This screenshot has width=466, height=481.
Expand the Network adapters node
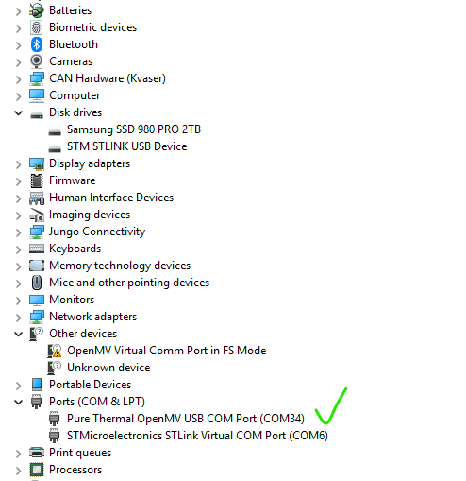pyautogui.click(x=19, y=318)
